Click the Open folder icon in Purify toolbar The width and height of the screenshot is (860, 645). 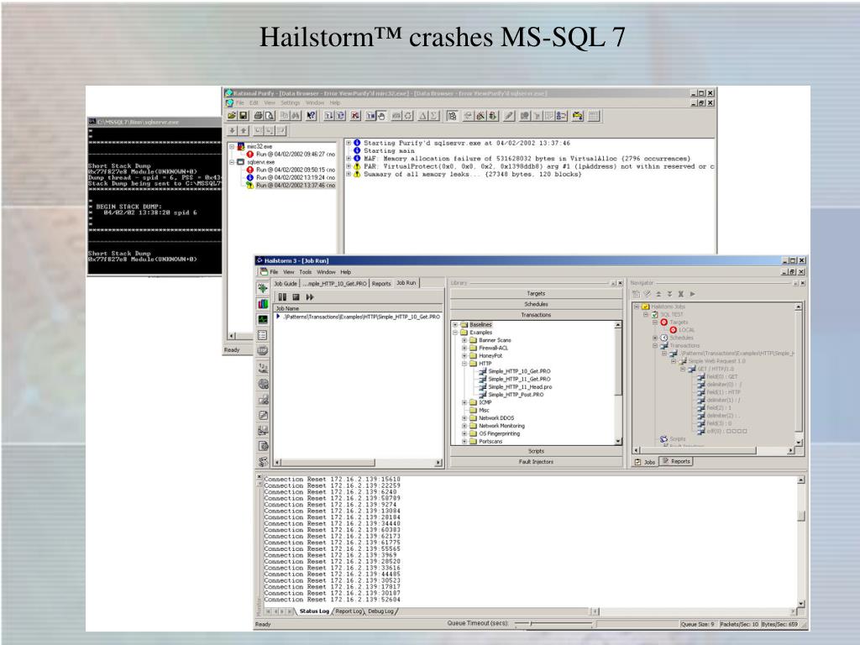pyautogui.click(x=232, y=116)
